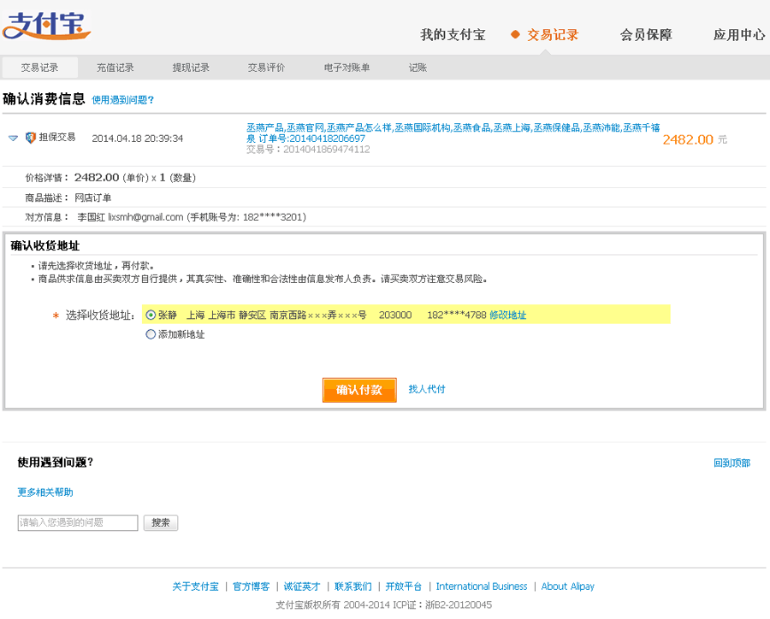Click the Alipay 支付宝 logo
The image size is (770, 619).
pyautogui.click(x=46, y=26)
